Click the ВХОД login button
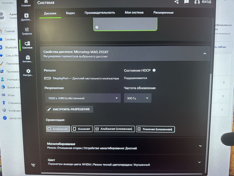Image resolution: width=234 pixels, height=176 pixels. [x=203, y=2]
